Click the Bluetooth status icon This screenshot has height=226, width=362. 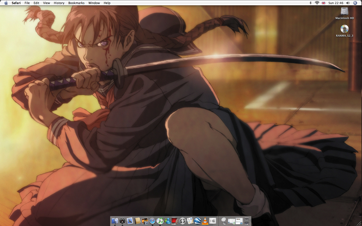310,3
